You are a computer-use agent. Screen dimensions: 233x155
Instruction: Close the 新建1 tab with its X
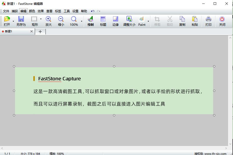point(32,31)
